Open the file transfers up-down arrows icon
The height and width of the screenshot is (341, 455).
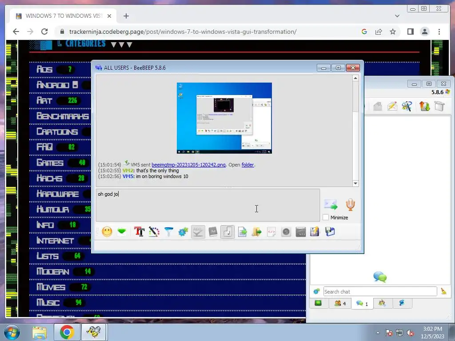click(424, 106)
